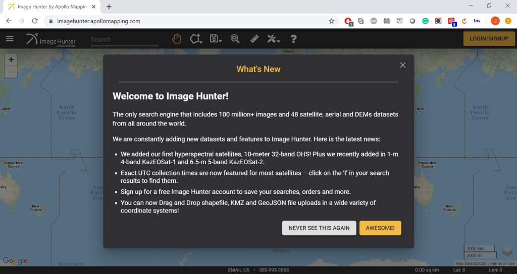
Task: Click the Search input field
Action: (124, 39)
